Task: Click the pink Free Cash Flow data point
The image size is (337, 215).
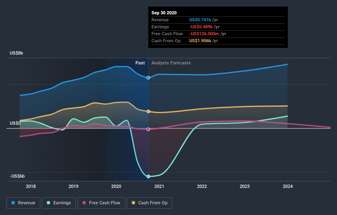Action: tap(148, 129)
